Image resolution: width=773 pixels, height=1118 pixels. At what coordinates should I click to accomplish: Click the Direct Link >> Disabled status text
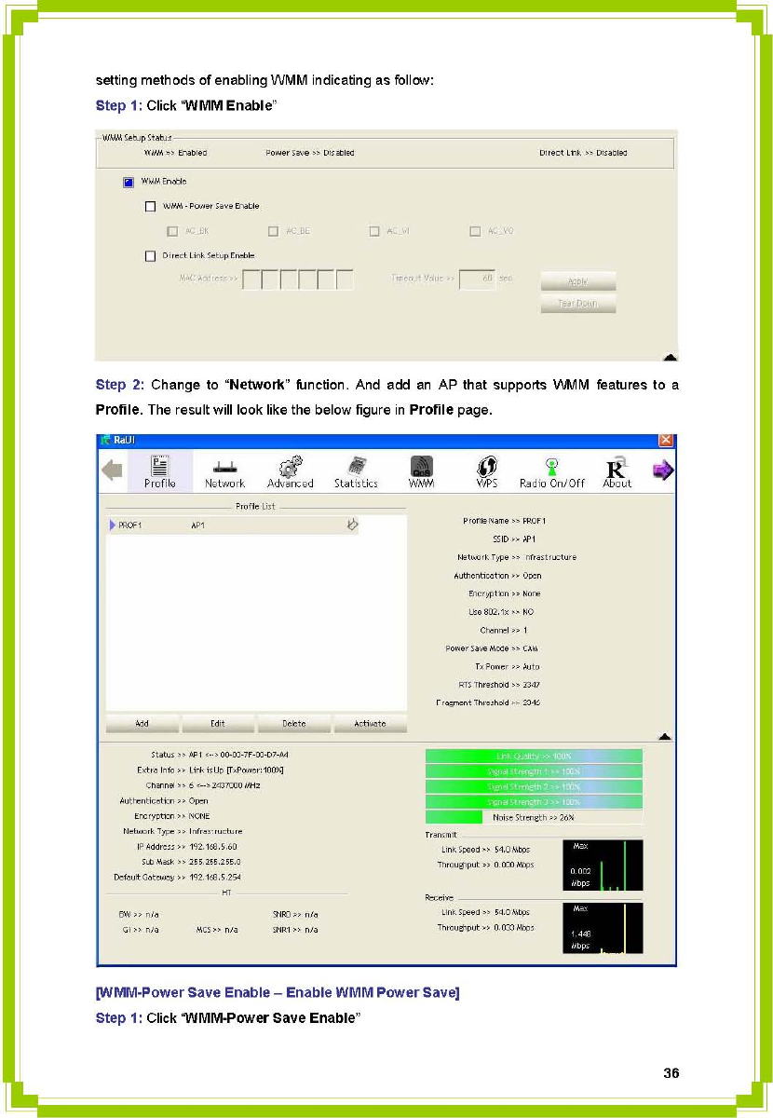click(583, 153)
